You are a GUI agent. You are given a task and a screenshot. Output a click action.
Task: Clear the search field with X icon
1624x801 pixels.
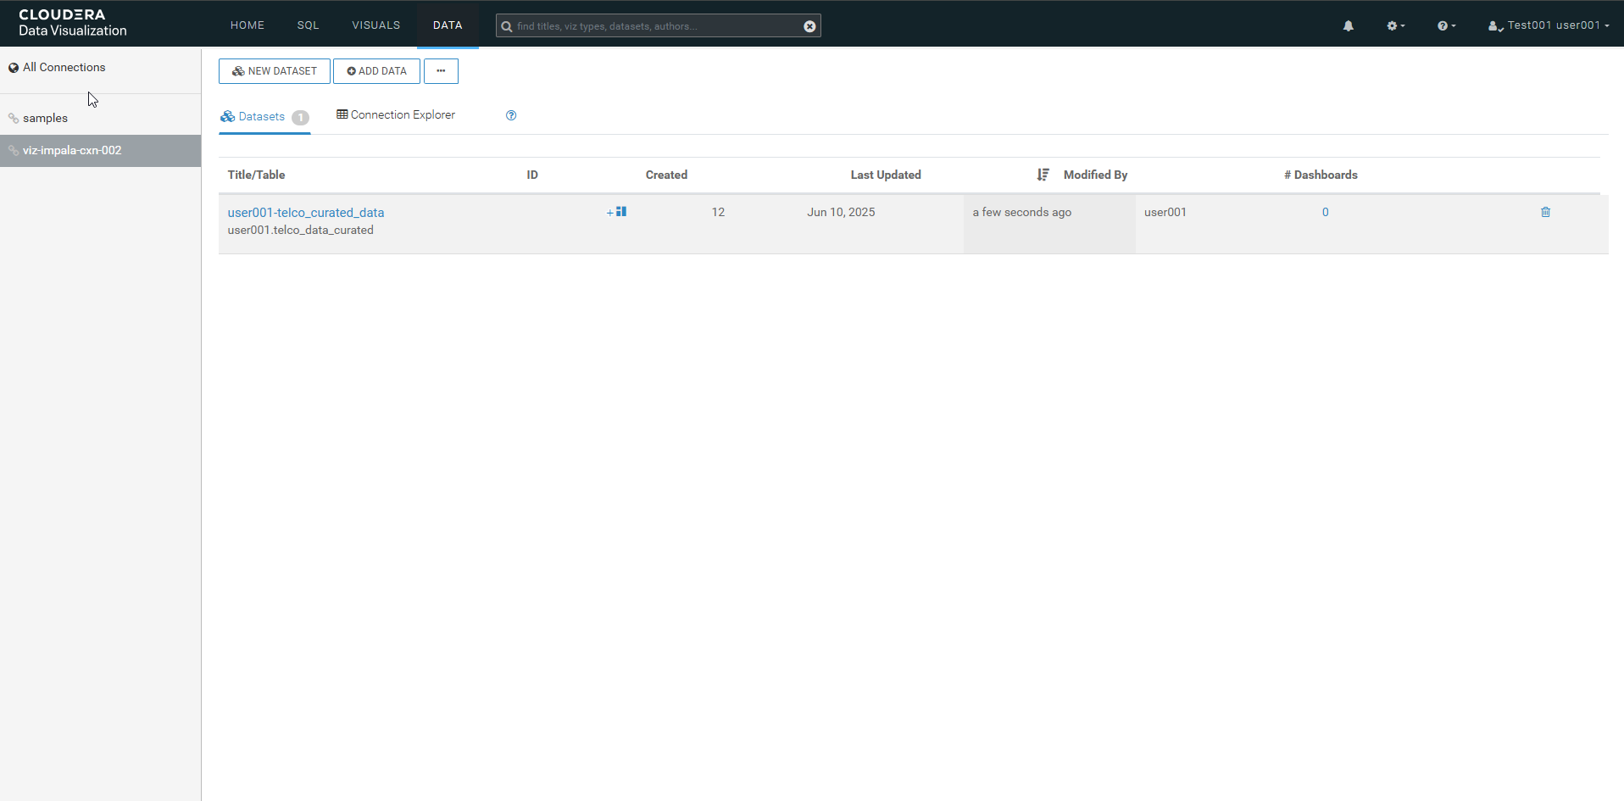point(809,26)
